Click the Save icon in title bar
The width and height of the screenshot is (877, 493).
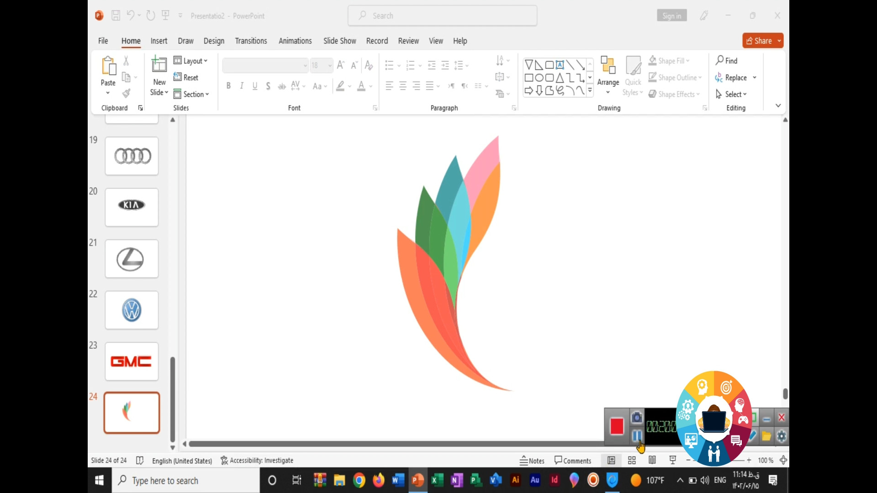[x=116, y=16]
